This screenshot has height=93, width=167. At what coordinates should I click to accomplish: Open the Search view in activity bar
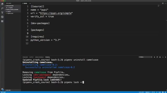(x=2, y=8)
